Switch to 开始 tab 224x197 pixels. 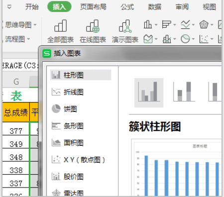point(32,7)
